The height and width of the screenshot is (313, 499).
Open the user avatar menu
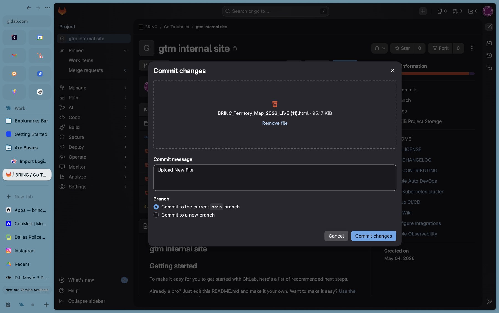pyautogui.click(x=488, y=11)
